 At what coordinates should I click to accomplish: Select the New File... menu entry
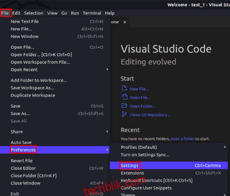(55, 29)
